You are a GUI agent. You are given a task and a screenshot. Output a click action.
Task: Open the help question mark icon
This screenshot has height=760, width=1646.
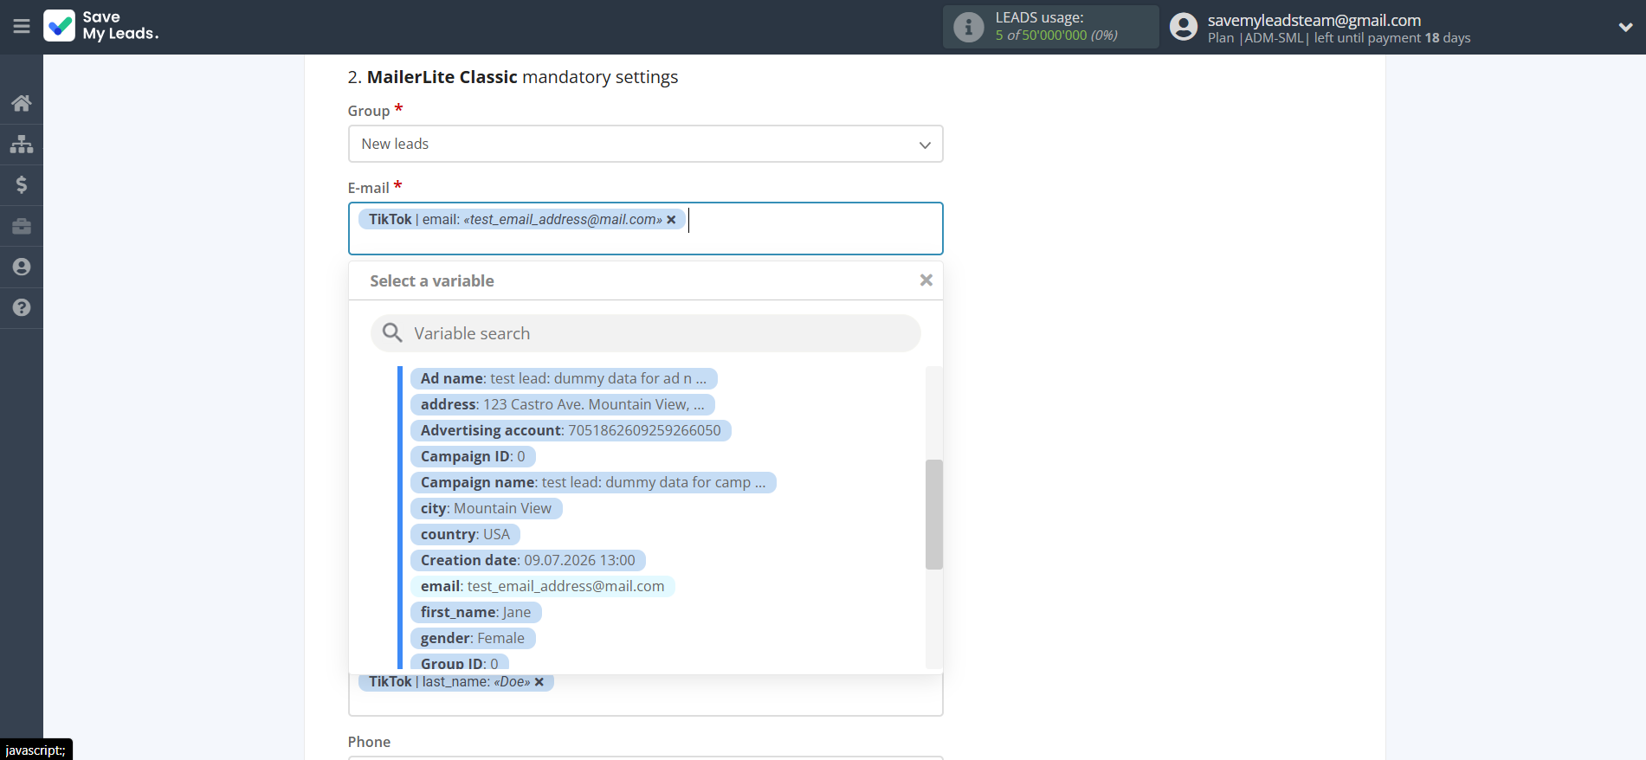tap(22, 307)
